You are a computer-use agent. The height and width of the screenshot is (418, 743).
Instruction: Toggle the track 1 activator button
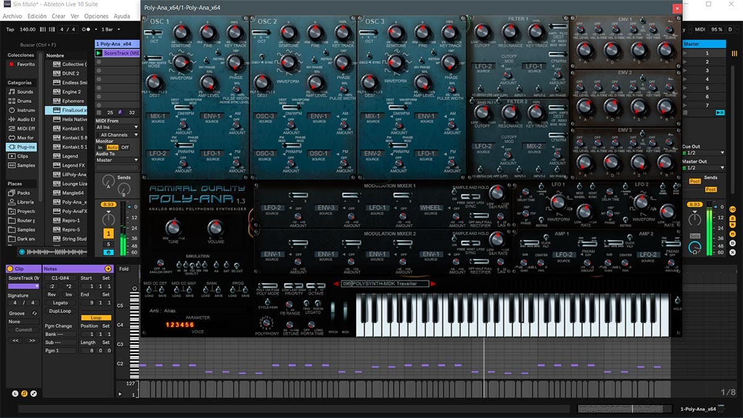109,233
